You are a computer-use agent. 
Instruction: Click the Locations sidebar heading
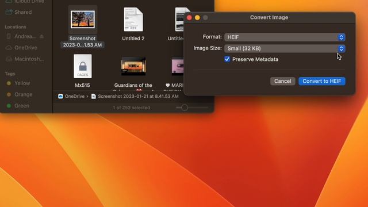tap(16, 27)
